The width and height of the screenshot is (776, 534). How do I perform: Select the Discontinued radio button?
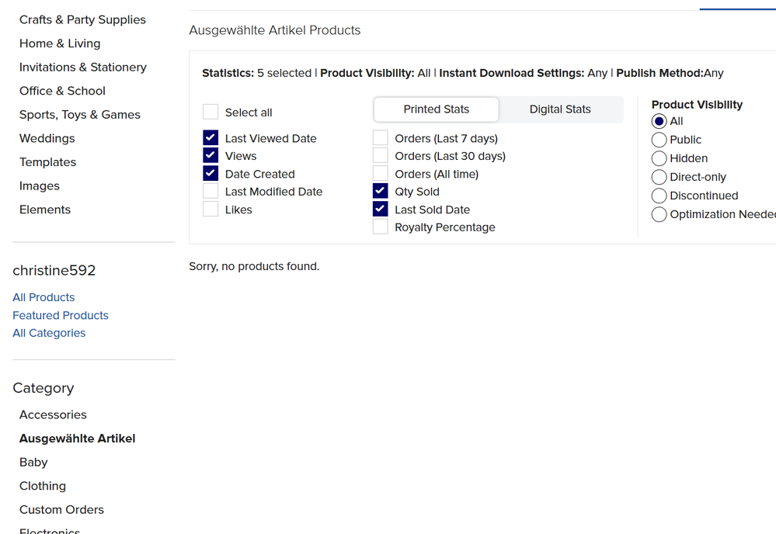[659, 196]
